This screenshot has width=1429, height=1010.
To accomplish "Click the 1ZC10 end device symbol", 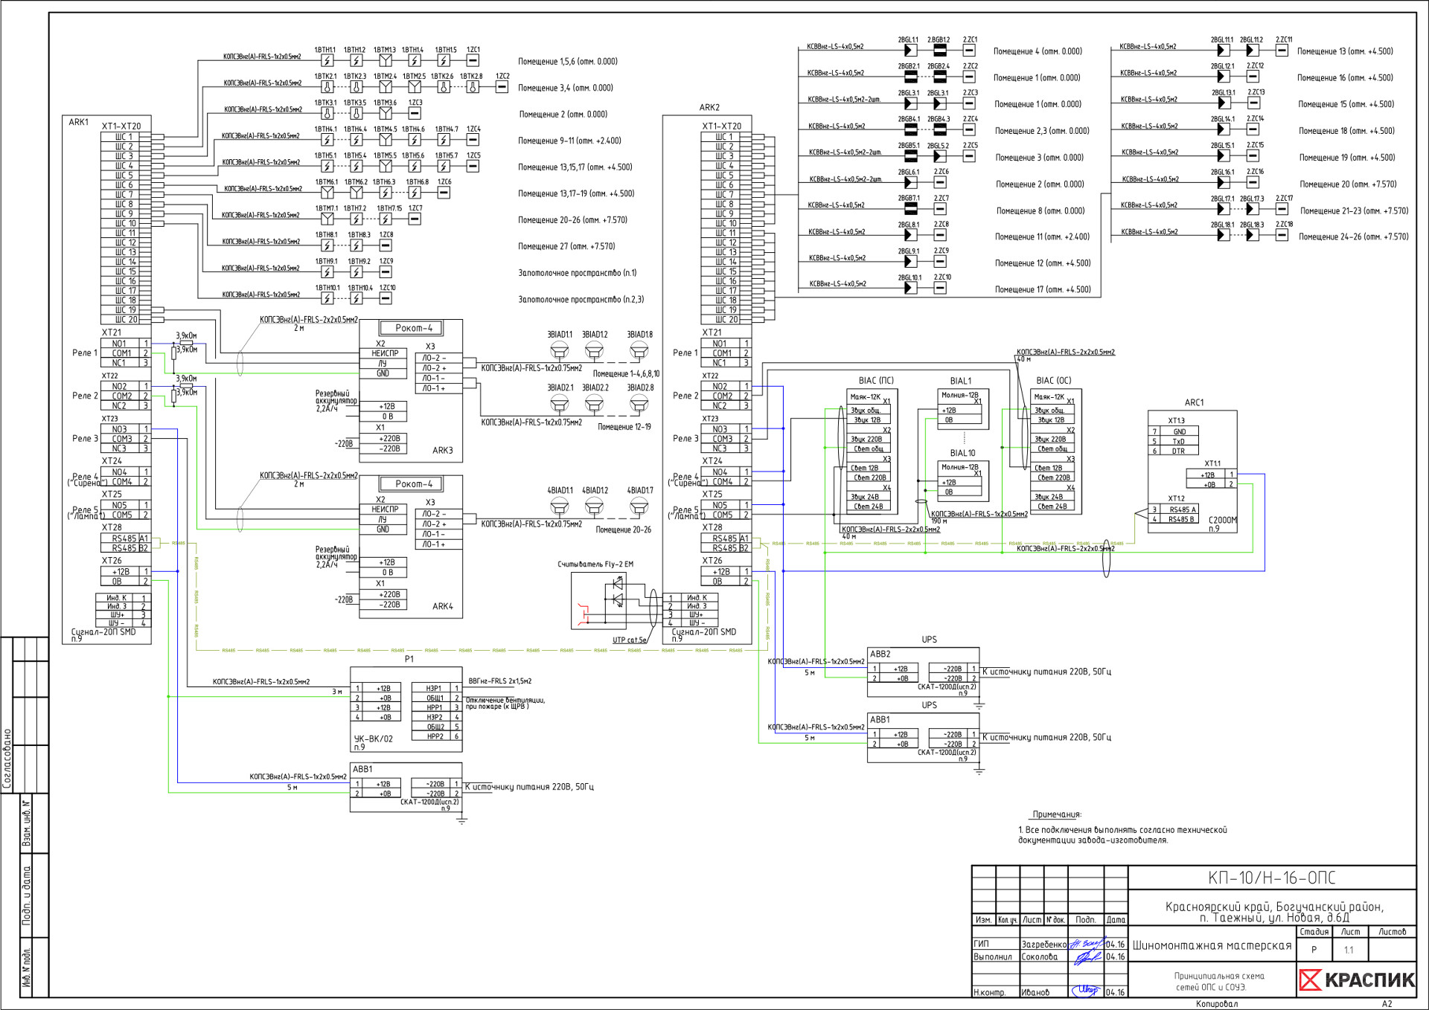I will click(x=386, y=298).
